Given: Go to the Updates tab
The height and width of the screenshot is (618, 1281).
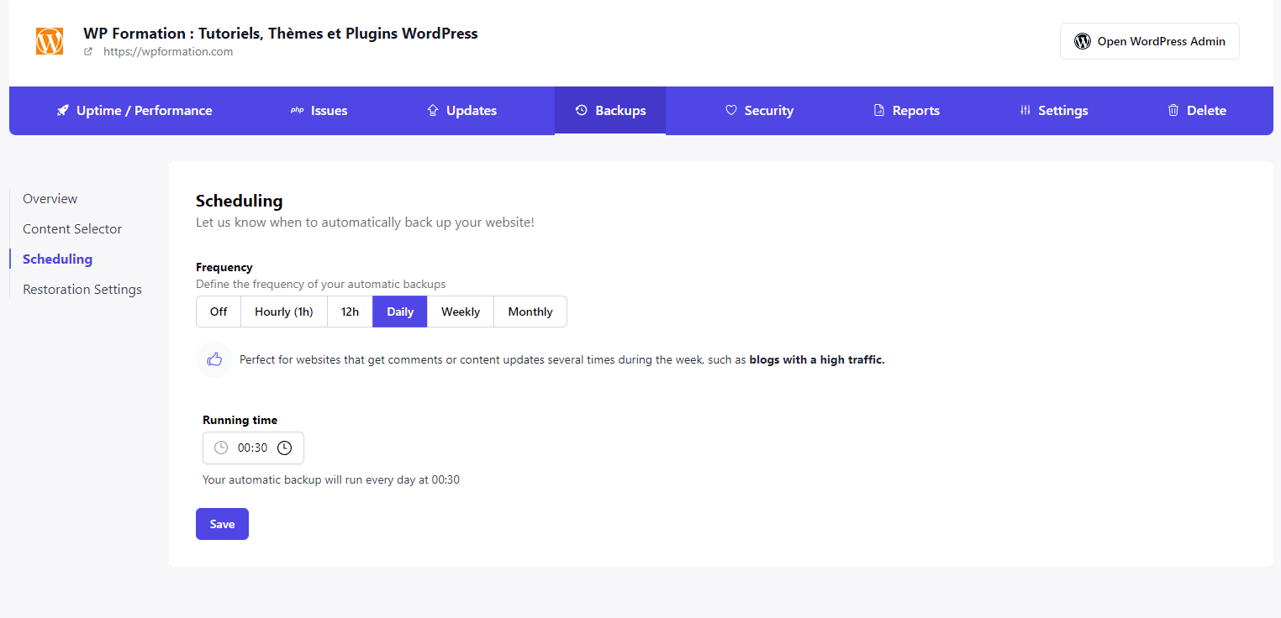Looking at the screenshot, I should 461,111.
